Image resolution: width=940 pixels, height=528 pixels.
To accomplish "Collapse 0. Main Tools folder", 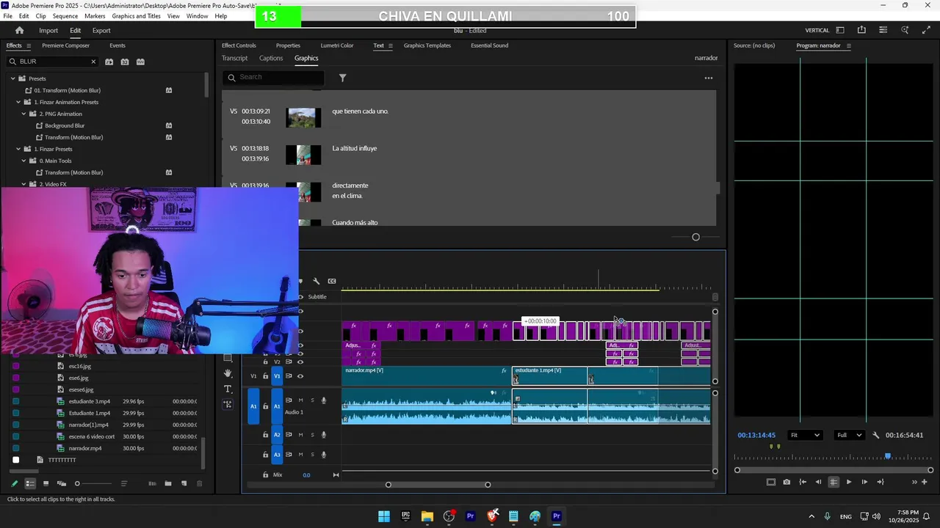I will pyautogui.click(x=24, y=161).
